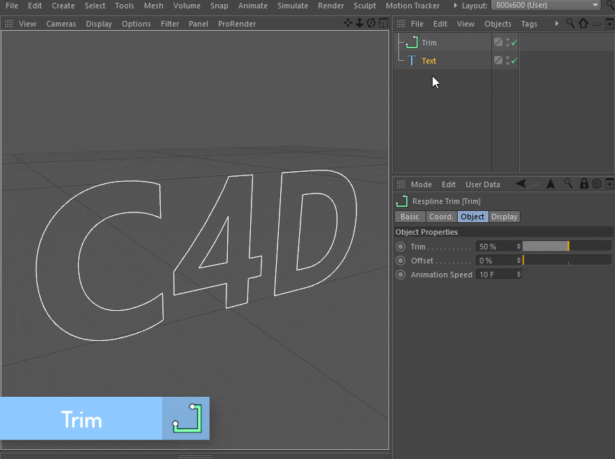Open the Motion Tracker menu
The height and width of the screenshot is (459, 615).
[412, 6]
